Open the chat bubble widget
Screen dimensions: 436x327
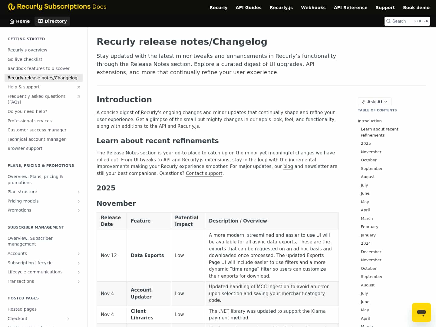pyautogui.click(x=421, y=312)
